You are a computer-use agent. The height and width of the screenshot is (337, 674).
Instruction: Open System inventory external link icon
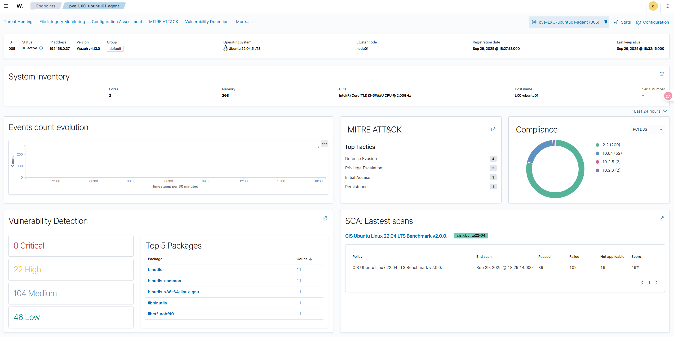661,74
